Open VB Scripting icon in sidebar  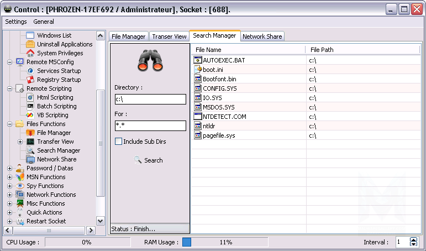point(31,115)
